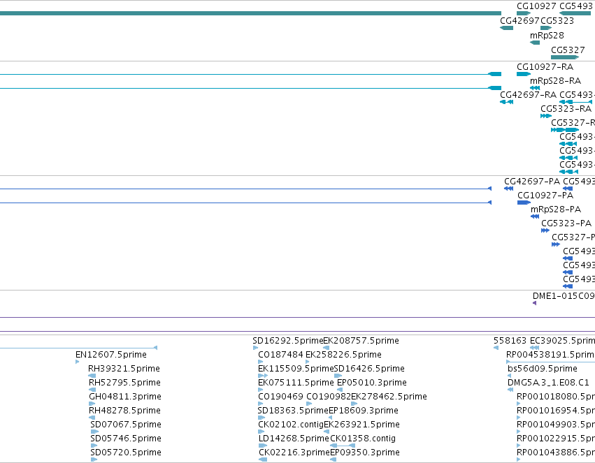Select EST EK263921.5prime
The image size is (595, 463).
click(361, 425)
